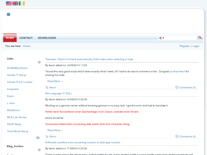Click the red magnifier search icon
207x155 pixels.
coord(200,38)
